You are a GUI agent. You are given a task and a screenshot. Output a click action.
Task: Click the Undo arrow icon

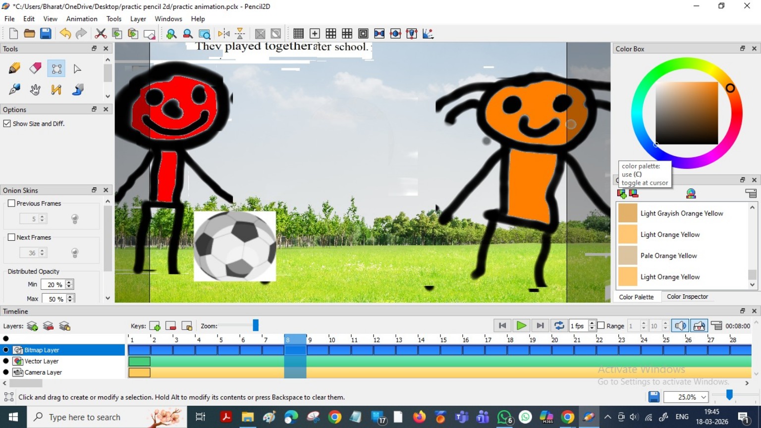click(x=65, y=34)
